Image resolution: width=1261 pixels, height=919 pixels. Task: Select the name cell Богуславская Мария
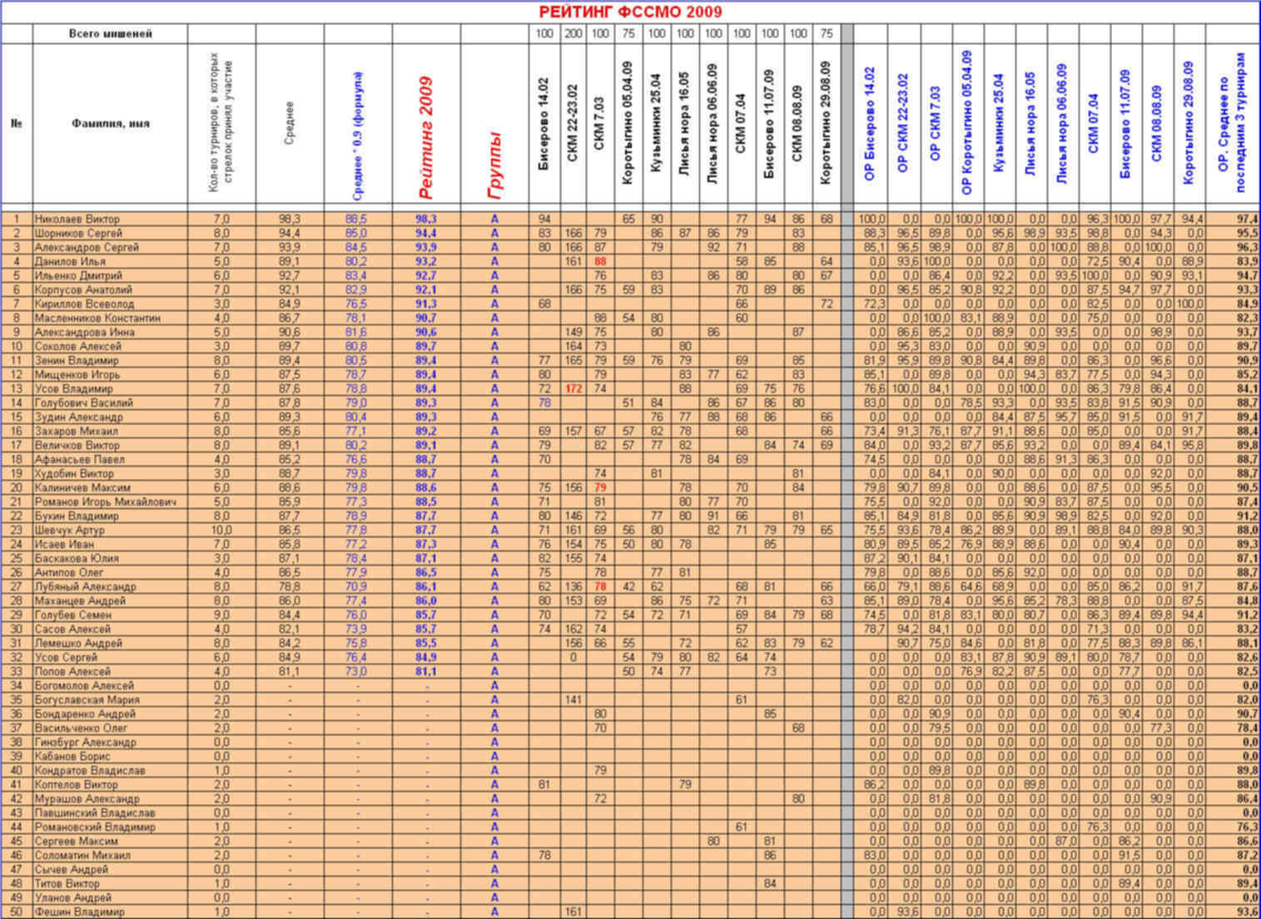87,699
